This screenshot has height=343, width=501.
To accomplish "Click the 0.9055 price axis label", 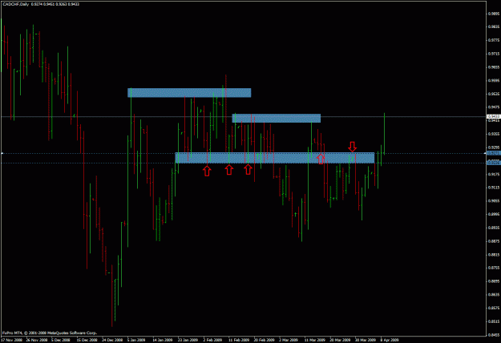I will (494, 201).
